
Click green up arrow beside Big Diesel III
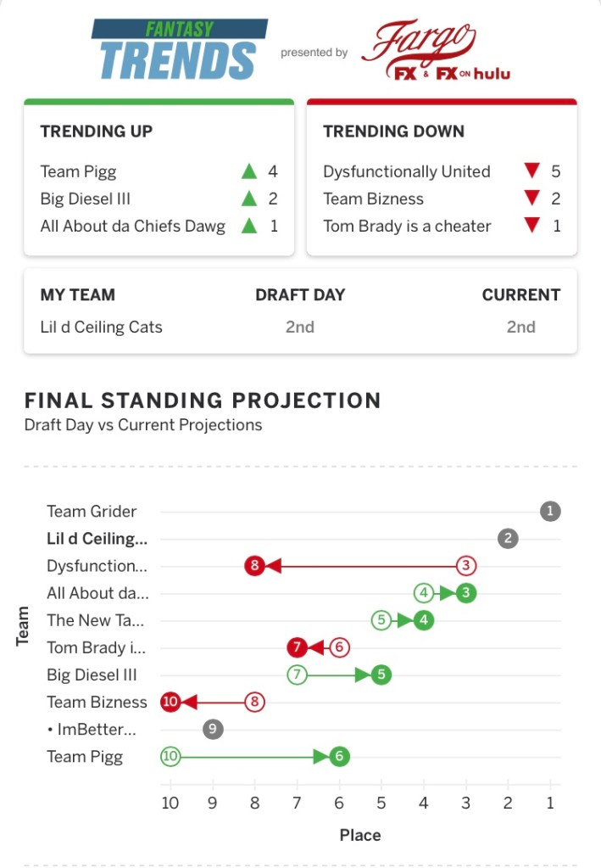(248, 199)
